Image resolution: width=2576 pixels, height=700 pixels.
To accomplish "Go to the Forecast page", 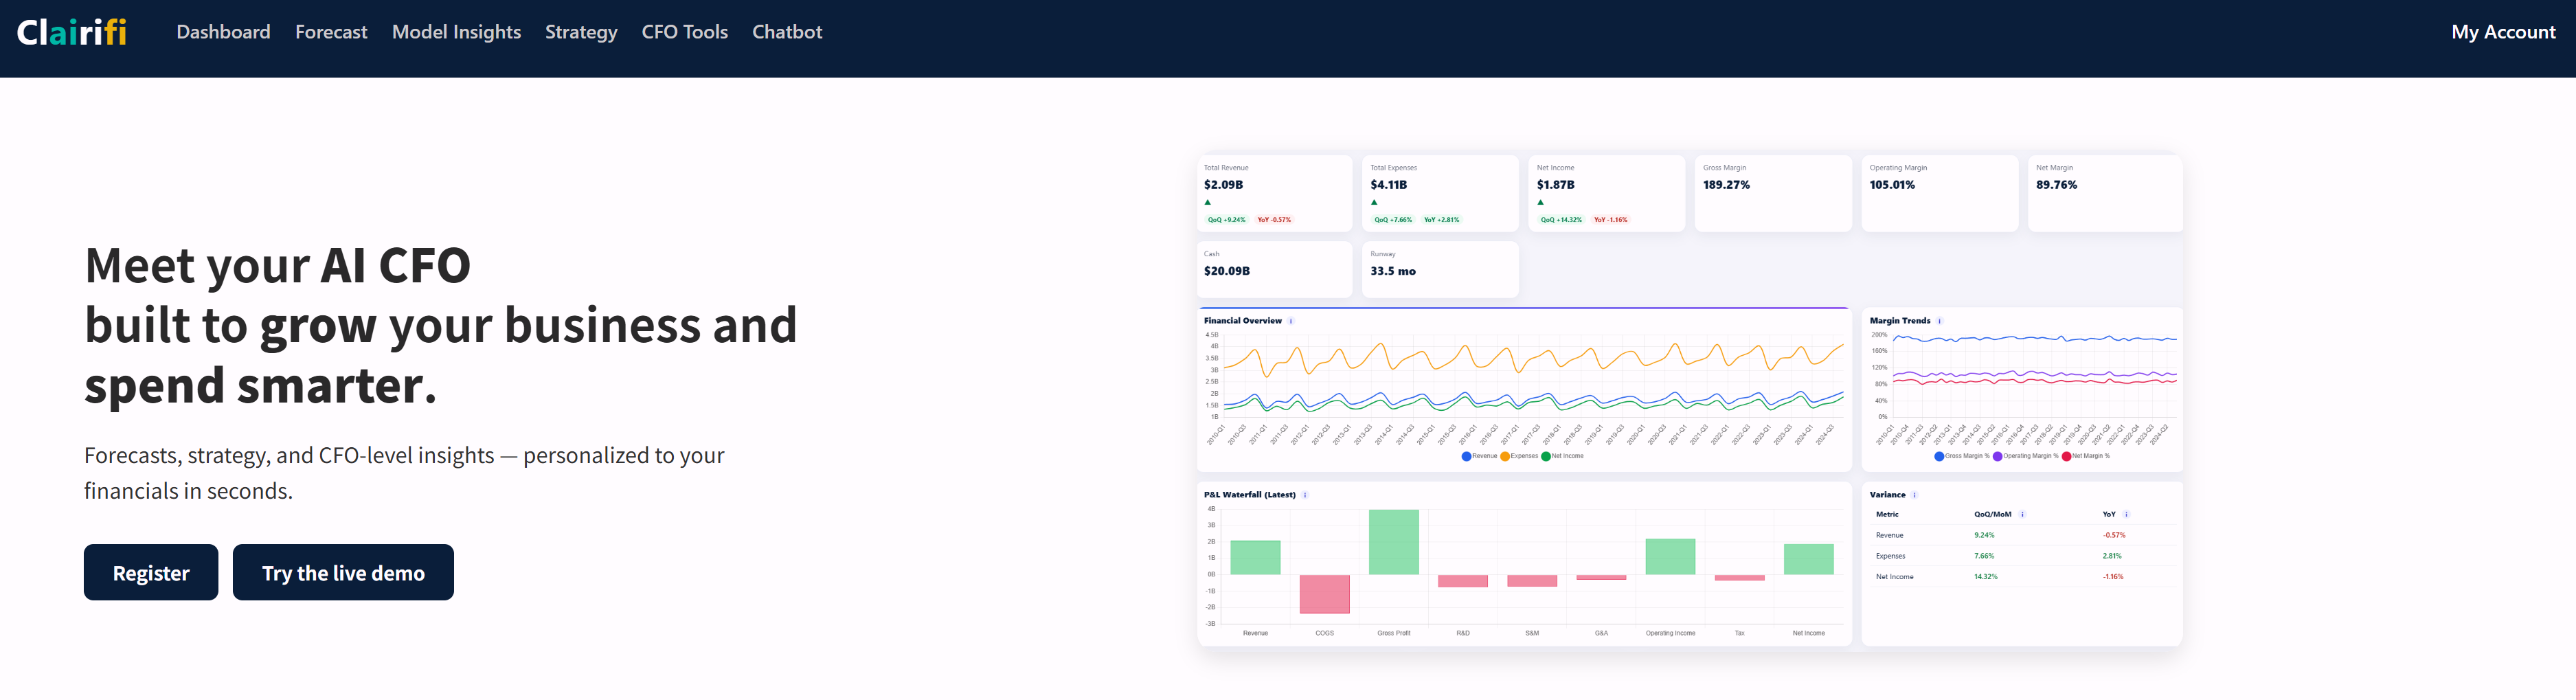I will (331, 32).
